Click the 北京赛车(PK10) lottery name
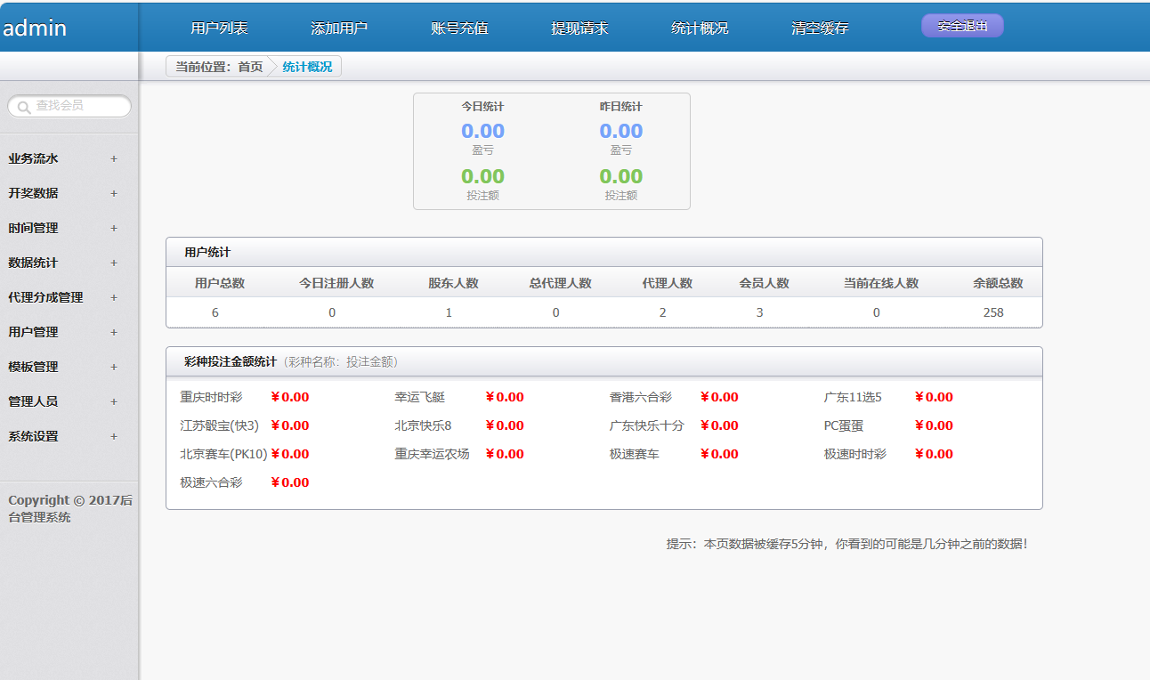 [223, 454]
